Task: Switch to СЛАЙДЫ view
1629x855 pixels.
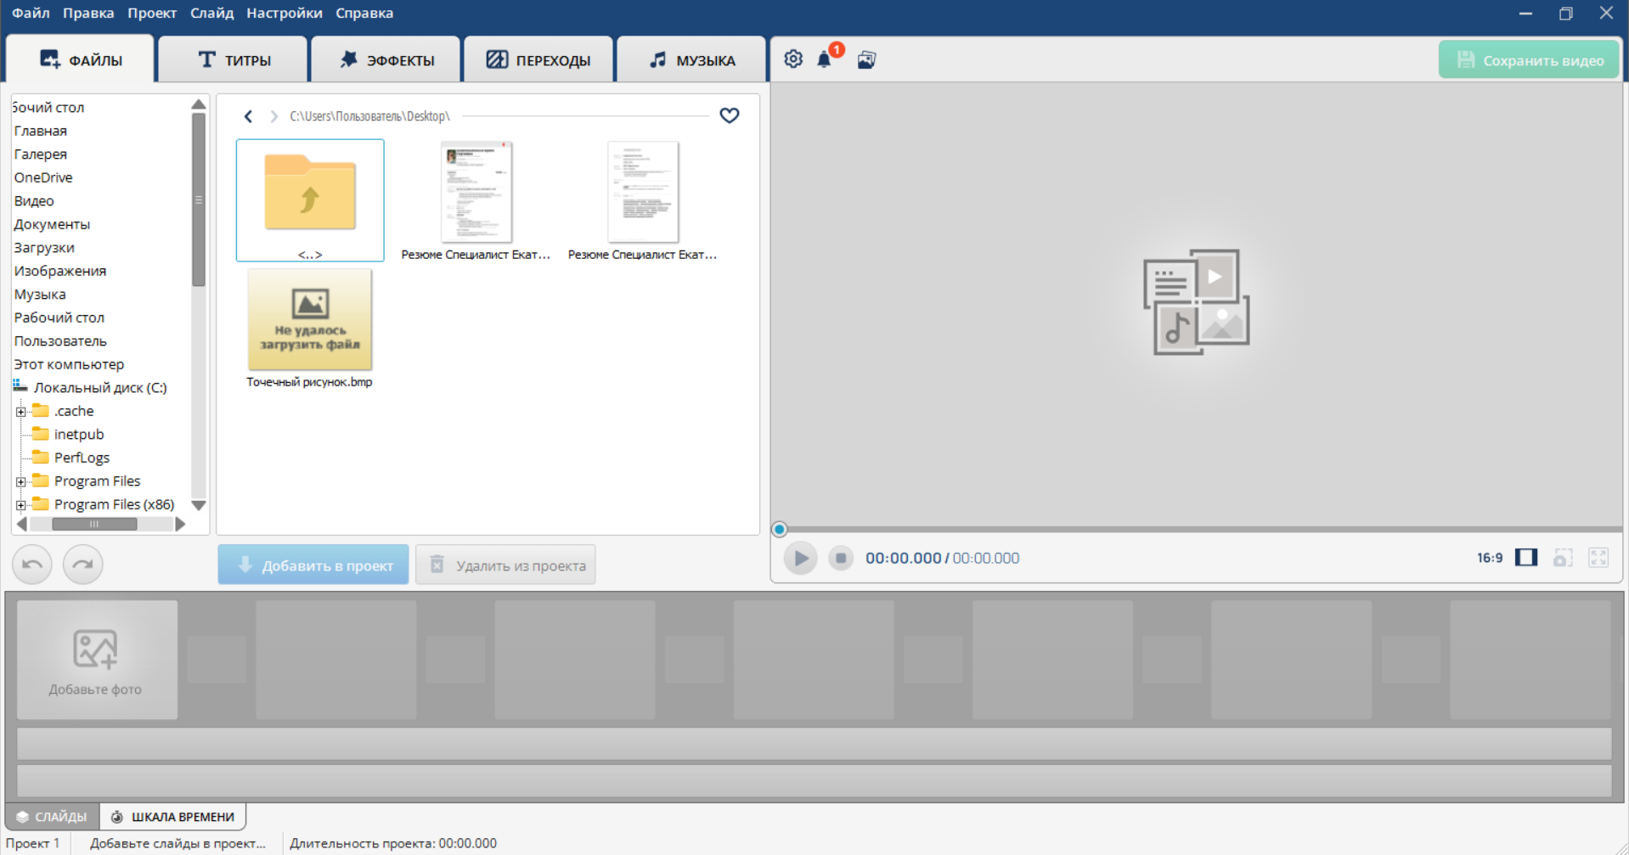Action: 52,817
